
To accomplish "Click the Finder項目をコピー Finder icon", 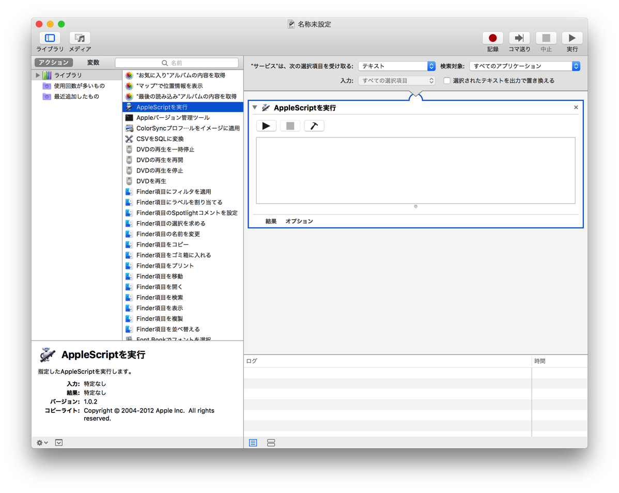I will [129, 245].
